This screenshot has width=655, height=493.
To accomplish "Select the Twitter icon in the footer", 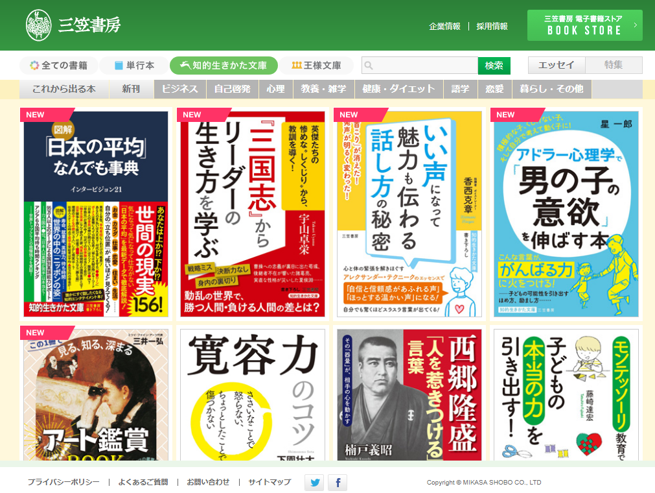I will coord(314,483).
